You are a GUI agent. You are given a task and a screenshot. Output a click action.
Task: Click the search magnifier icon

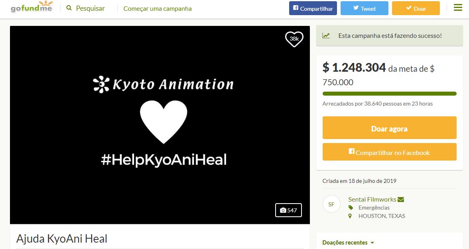69,8
